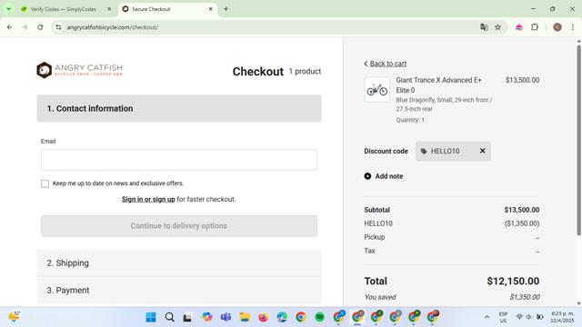The width and height of the screenshot is (582, 327).
Task: Expand the 3. Payment section
Action: point(179,290)
